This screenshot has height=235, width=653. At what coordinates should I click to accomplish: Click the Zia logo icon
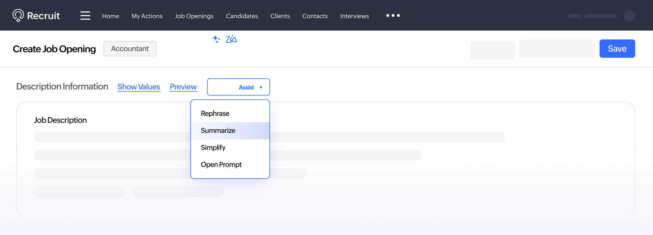[231, 39]
